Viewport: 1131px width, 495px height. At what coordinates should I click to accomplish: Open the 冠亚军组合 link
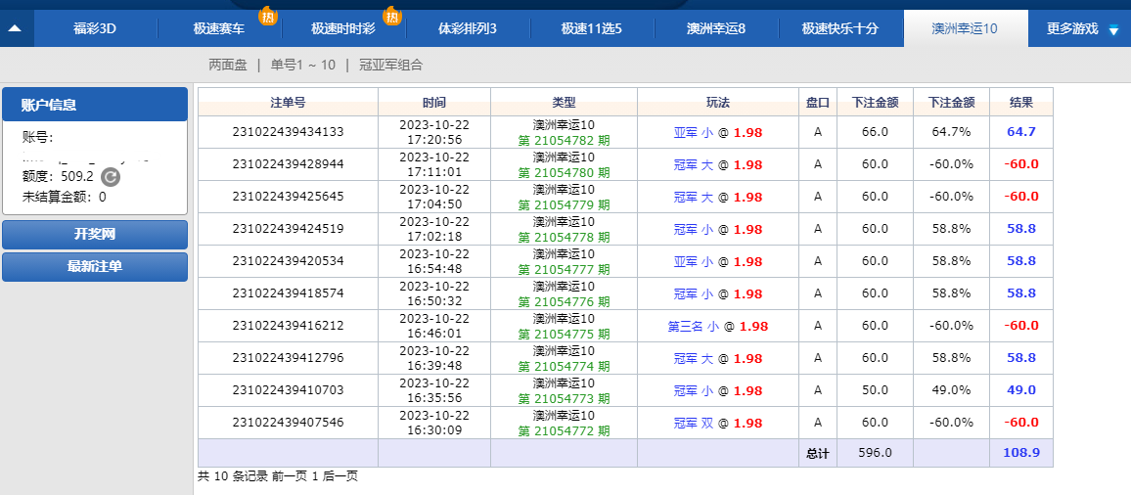390,65
